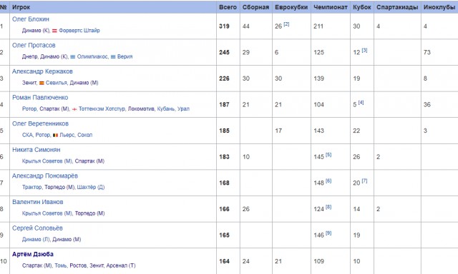Click England flag icon before Тоттенхэм Хотспур
The height and width of the screenshot is (274, 458).
click(x=74, y=109)
